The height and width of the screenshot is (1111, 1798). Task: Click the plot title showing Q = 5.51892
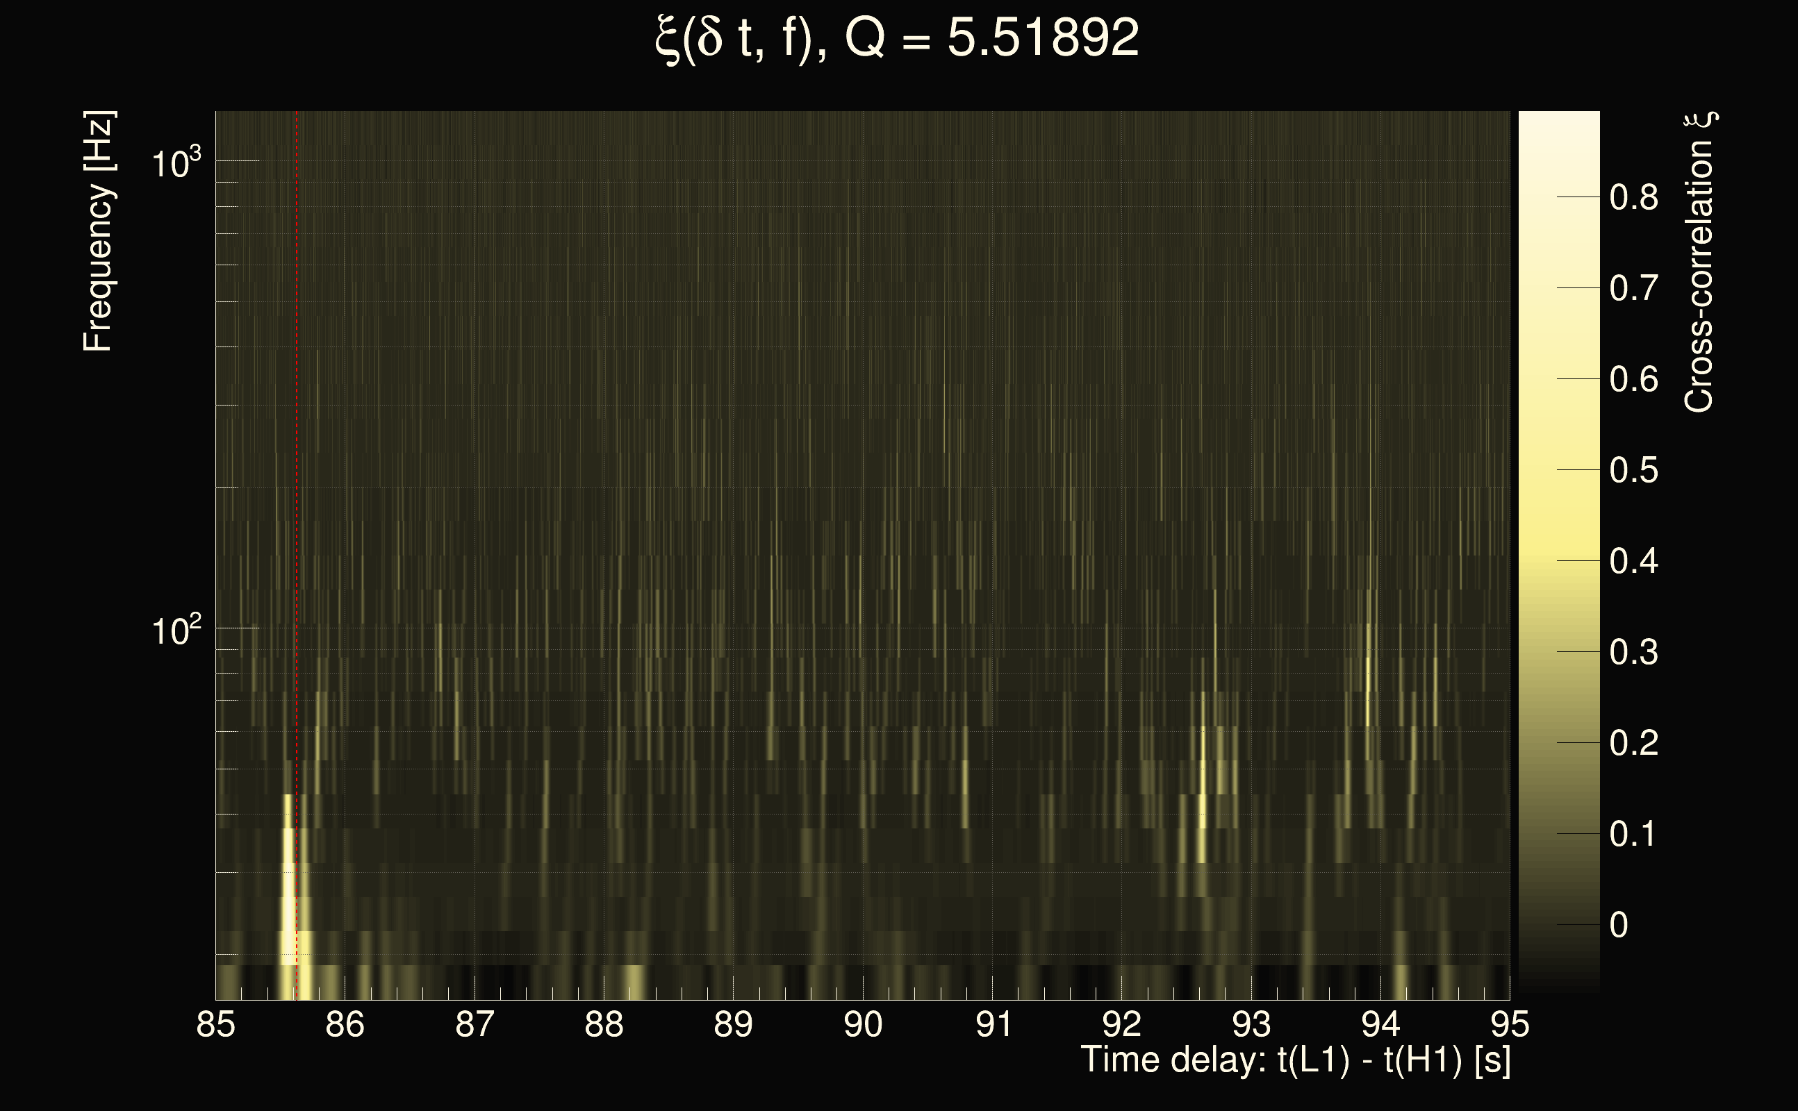point(897,38)
